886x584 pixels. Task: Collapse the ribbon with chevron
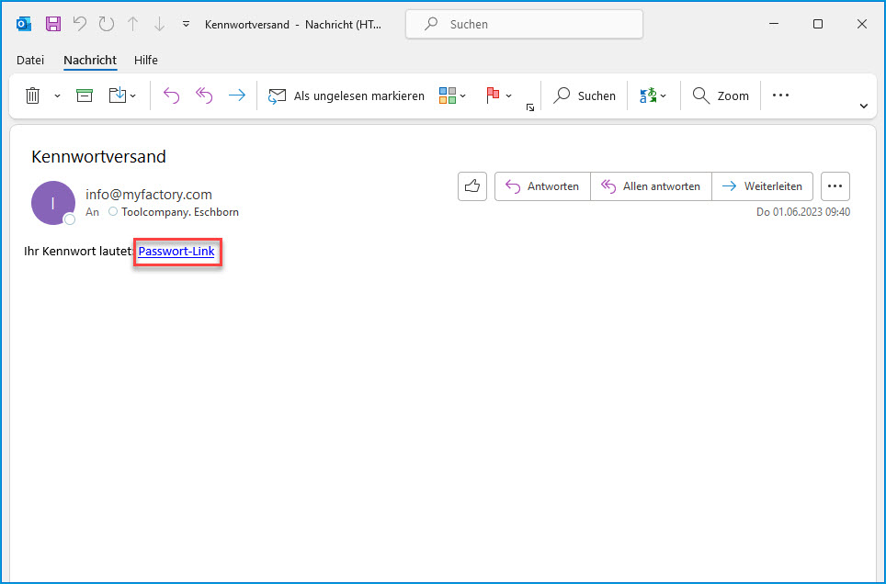863,107
